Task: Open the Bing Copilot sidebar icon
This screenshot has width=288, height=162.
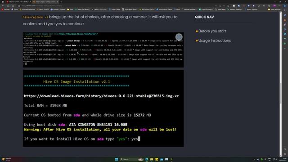Action: point(285,6)
